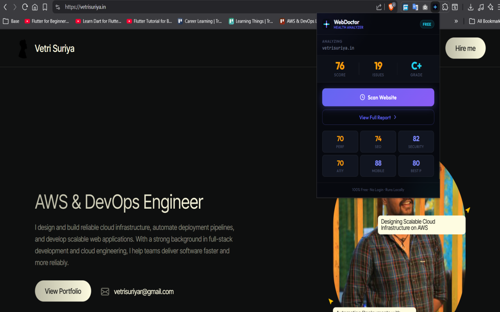
Task: Click the issues count 19
Action: [x=378, y=66]
